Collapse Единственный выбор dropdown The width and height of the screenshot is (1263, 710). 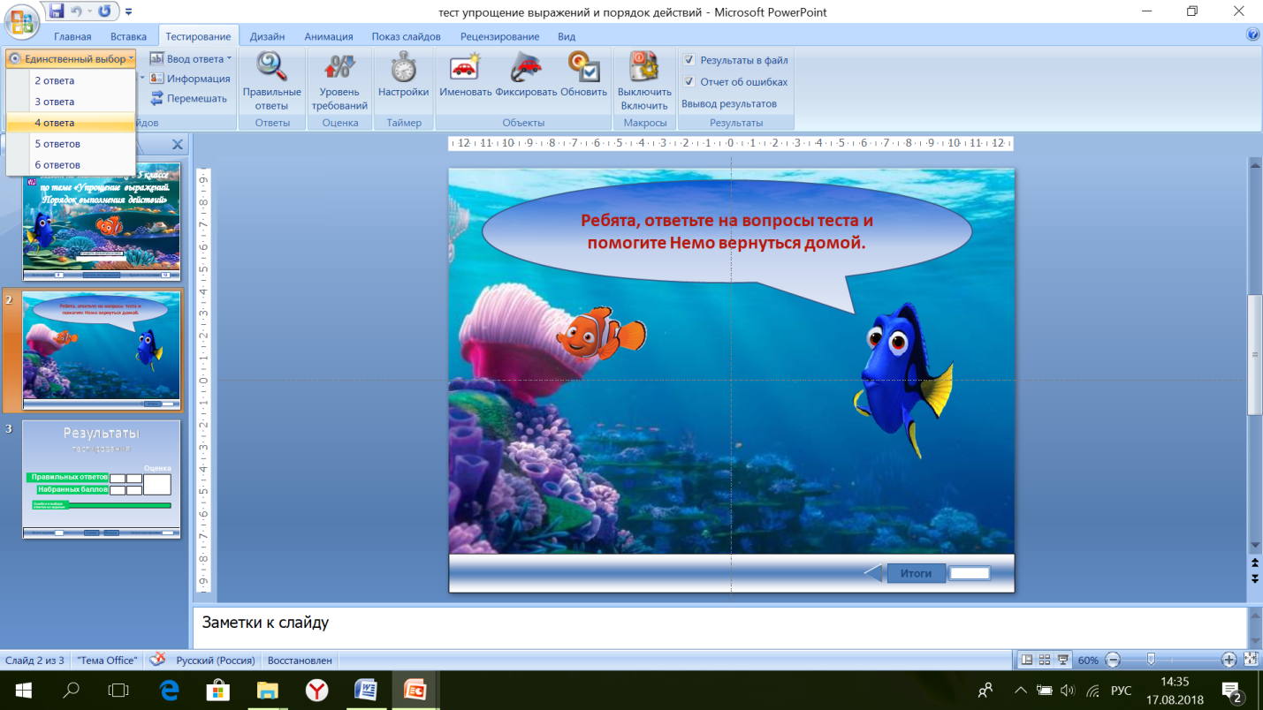click(x=72, y=59)
